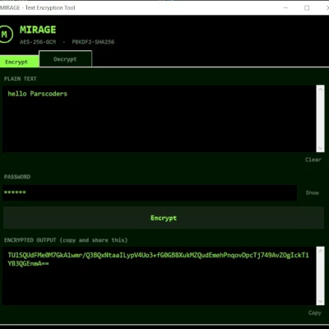Screen dimensions: 329x329
Task: Show the hidden password
Action: coord(313,192)
